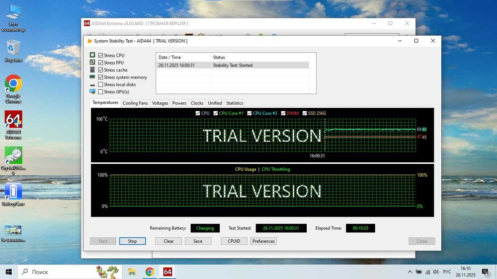497x279 pixels.
Task: Click the Elapsed Time 00:10:23 field
Action: coord(360,228)
